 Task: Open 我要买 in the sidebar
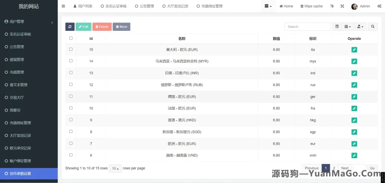click(29, 110)
